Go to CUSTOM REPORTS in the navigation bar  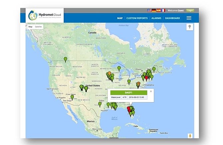[137, 18]
